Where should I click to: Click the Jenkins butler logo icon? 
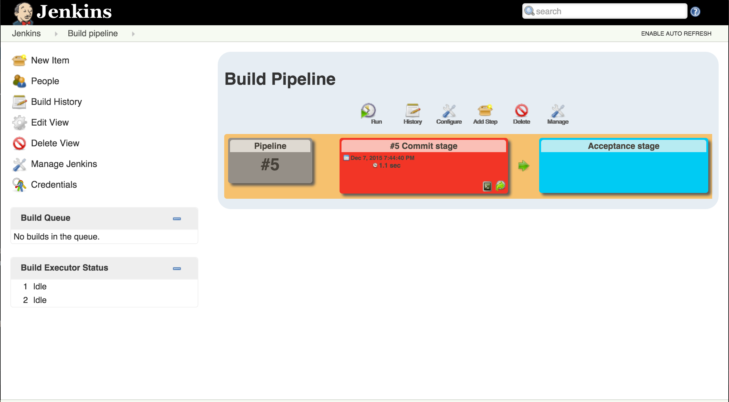23,13
